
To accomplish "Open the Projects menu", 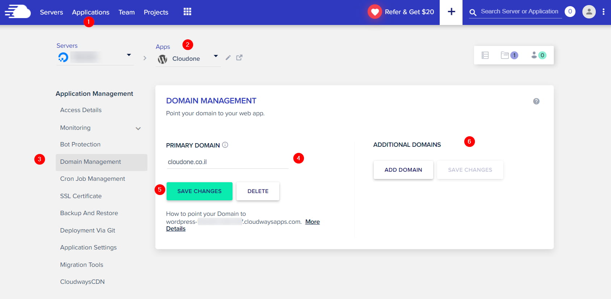I will [156, 12].
